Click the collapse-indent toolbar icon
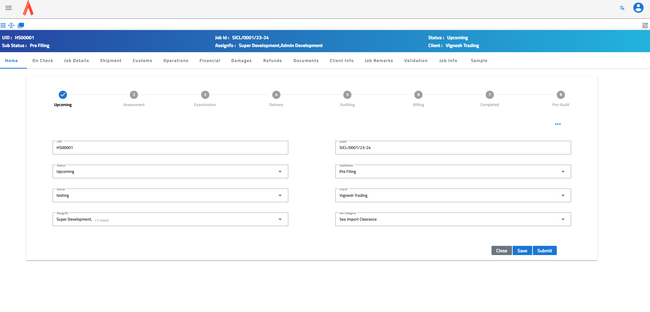This screenshot has height=312, width=650. [x=12, y=25]
